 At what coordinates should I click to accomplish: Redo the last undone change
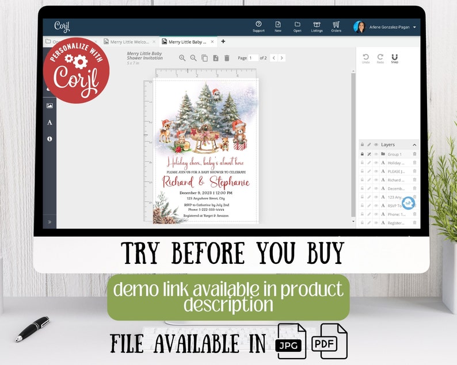380,58
